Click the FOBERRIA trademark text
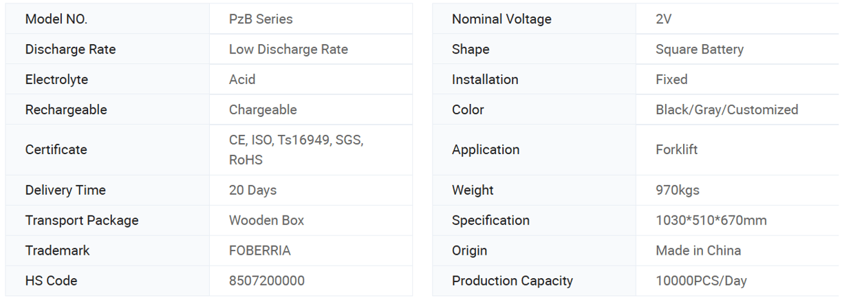The height and width of the screenshot is (298, 842). (x=259, y=251)
